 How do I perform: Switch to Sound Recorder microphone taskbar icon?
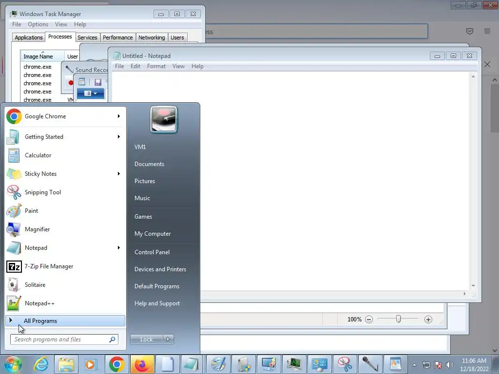tap(370, 364)
